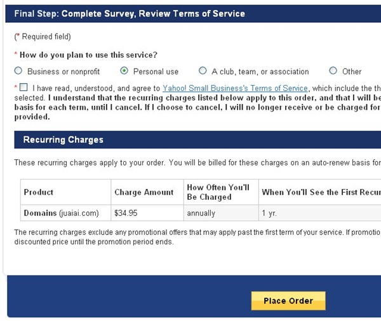Click the How Often You'll Be Charged header

click(x=218, y=192)
